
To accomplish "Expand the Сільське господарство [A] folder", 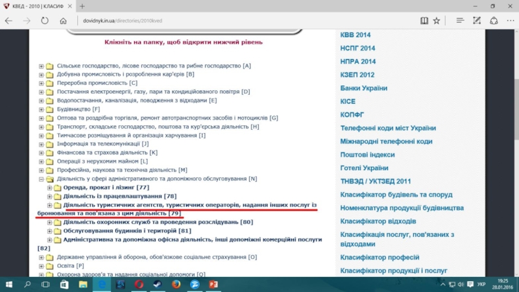I will pyautogui.click(x=41, y=66).
